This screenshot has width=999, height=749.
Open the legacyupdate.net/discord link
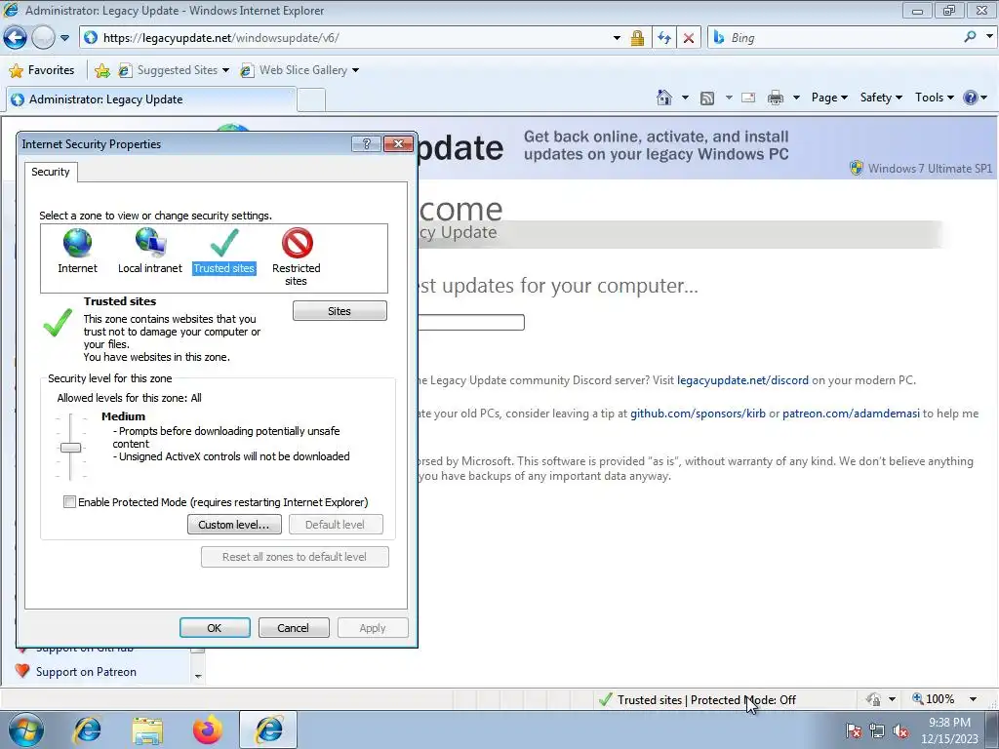click(x=742, y=380)
